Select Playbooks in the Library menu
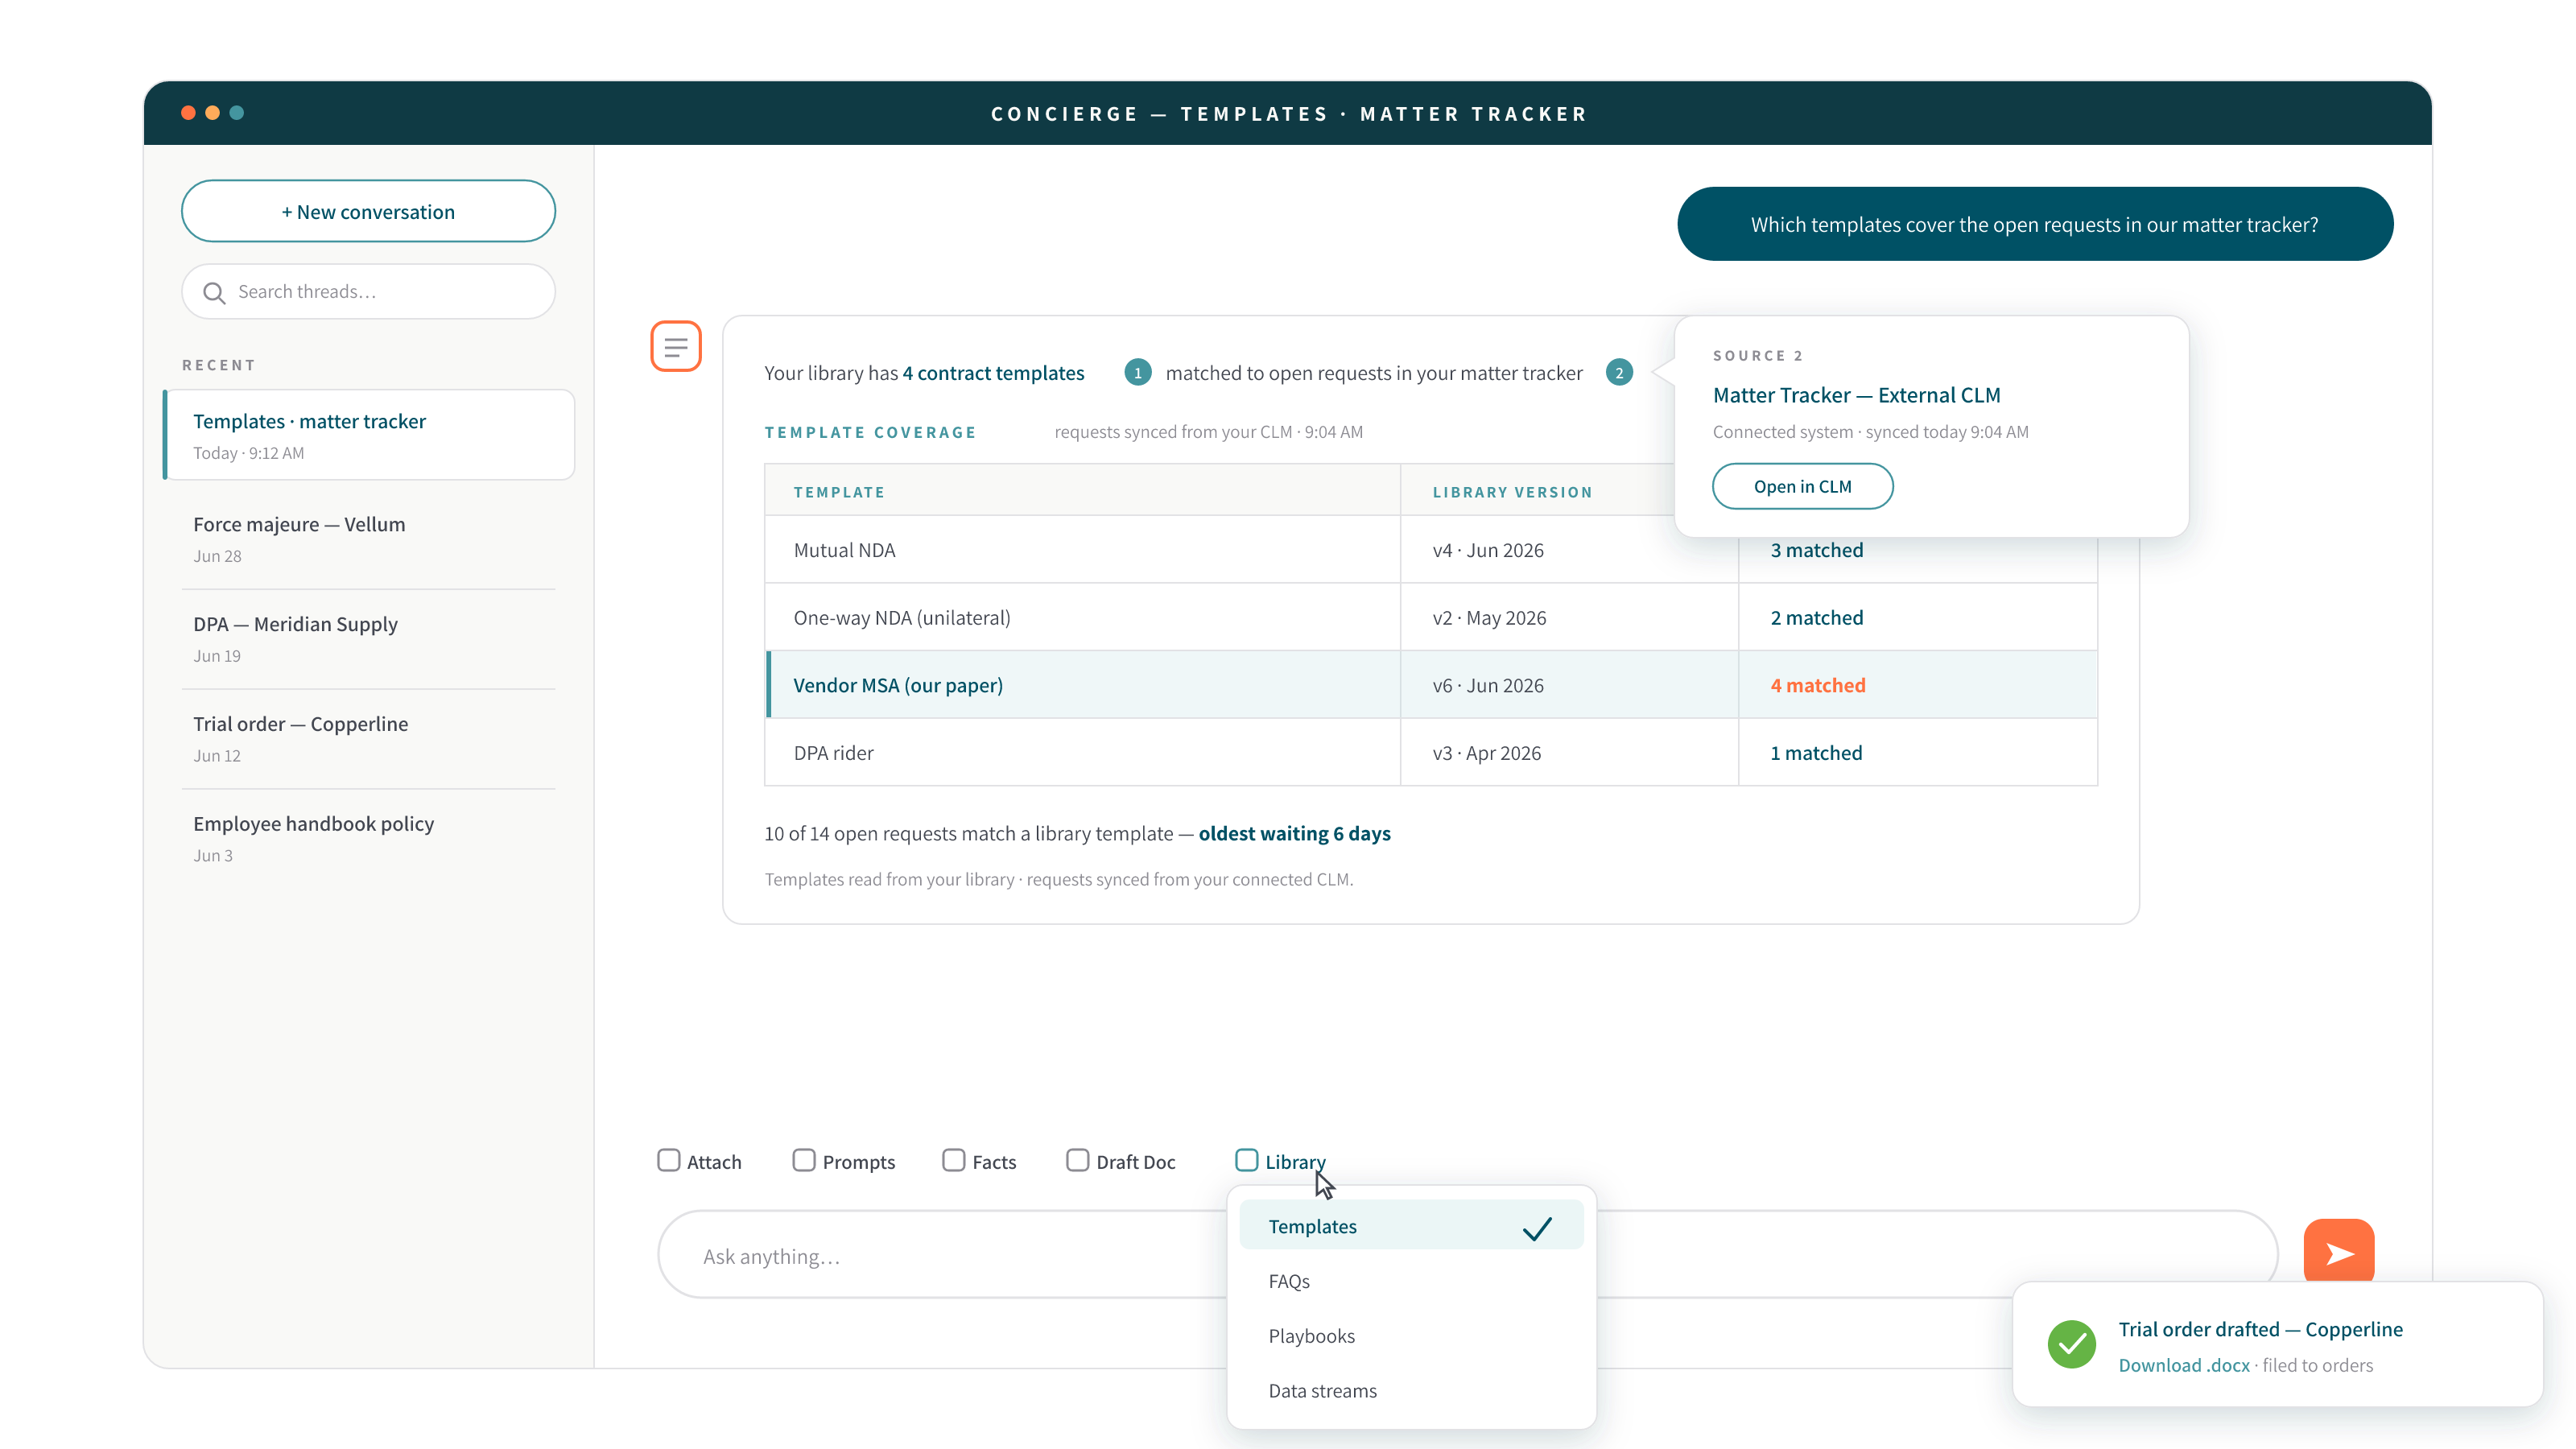Image resolution: width=2576 pixels, height=1449 pixels. [1411, 1336]
